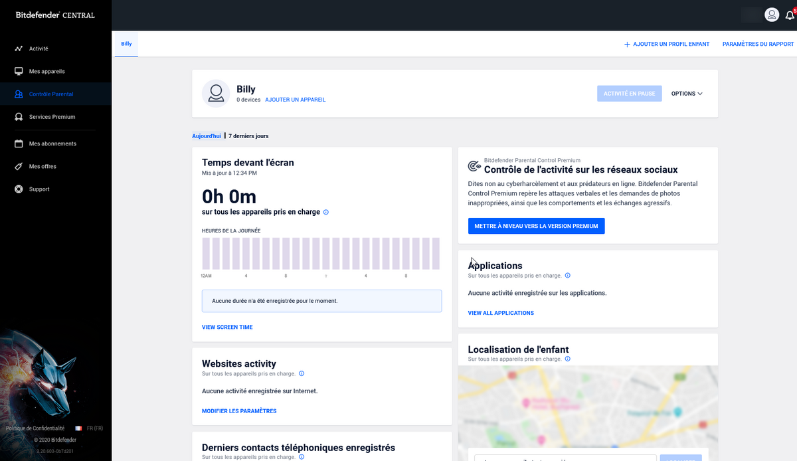Click the View All Applications link
This screenshot has height=461, width=797.
[x=501, y=313]
